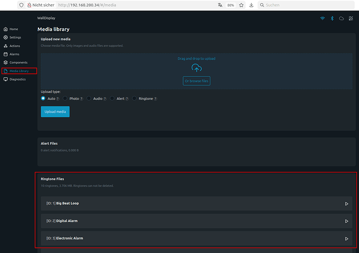
Task: Play the Electronic Alarm ringtone
Action: [347, 238]
